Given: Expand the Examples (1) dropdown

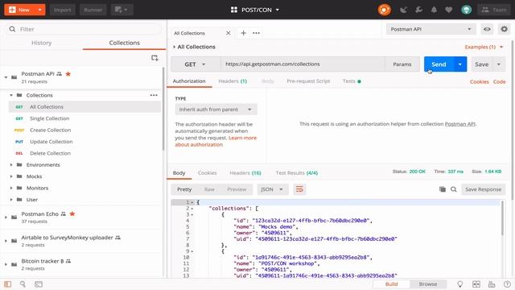Looking at the screenshot, I should coord(484,47).
